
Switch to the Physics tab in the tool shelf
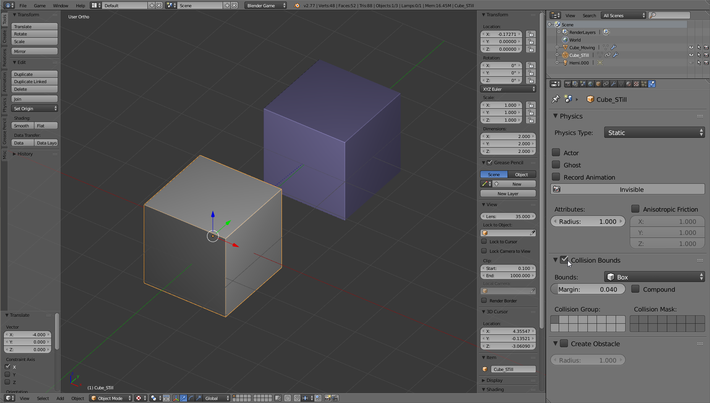(5, 104)
